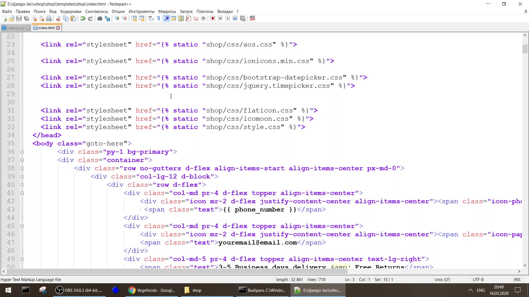
Task: Click the Save recorded macro icon
Action: click(243, 18)
